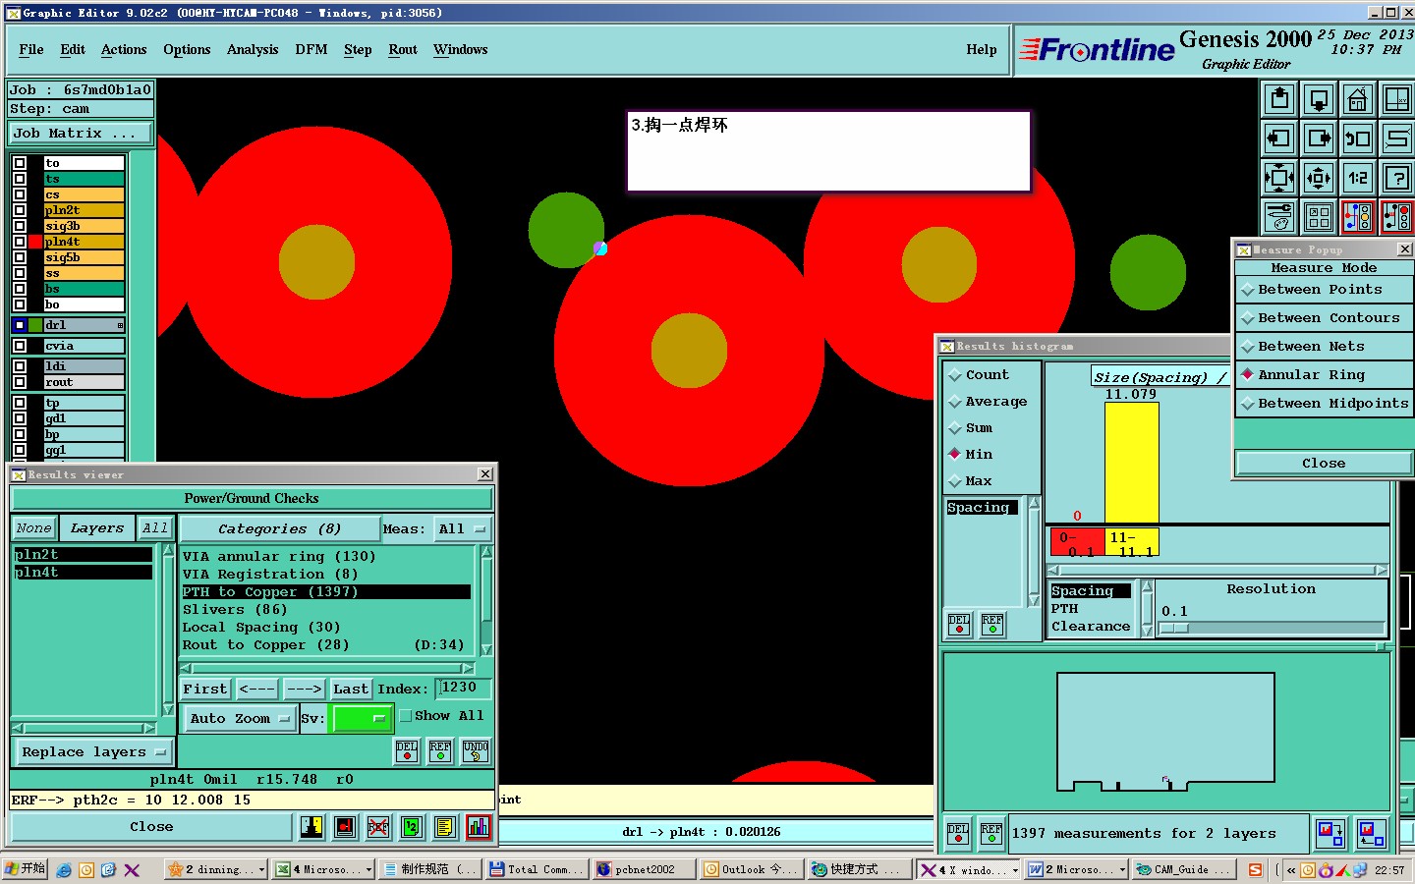Open the Meas All dropdown
Image resolution: width=1415 pixels, height=884 pixels.
click(462, 529)
